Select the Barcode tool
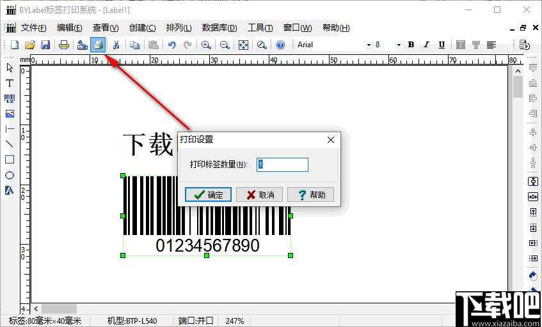This screenshot has height=327, width=542. point(10,98)
